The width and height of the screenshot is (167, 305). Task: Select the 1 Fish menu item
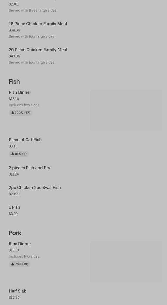pyautogui.click(x=15, y=207)
